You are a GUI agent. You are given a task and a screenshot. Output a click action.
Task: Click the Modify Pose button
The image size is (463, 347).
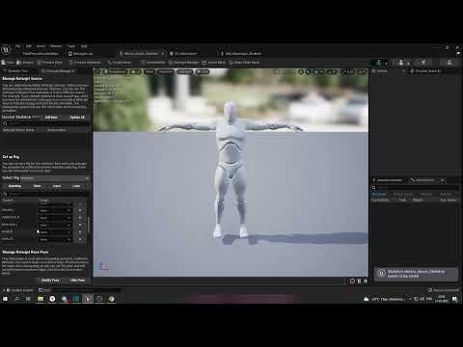[x=50, y=280]
